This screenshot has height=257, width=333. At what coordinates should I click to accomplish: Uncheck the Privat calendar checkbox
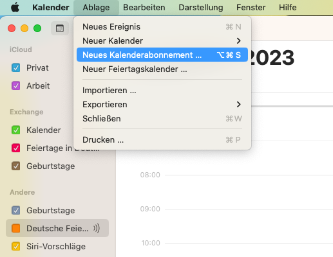coord(16,68)
